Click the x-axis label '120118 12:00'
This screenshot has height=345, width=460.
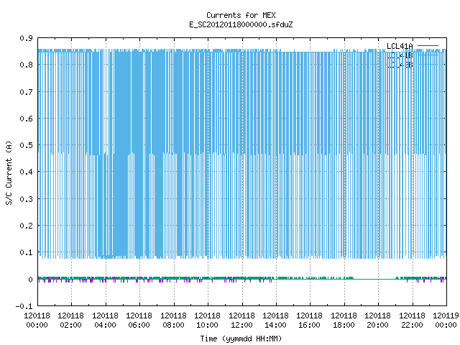coord(241,321)
